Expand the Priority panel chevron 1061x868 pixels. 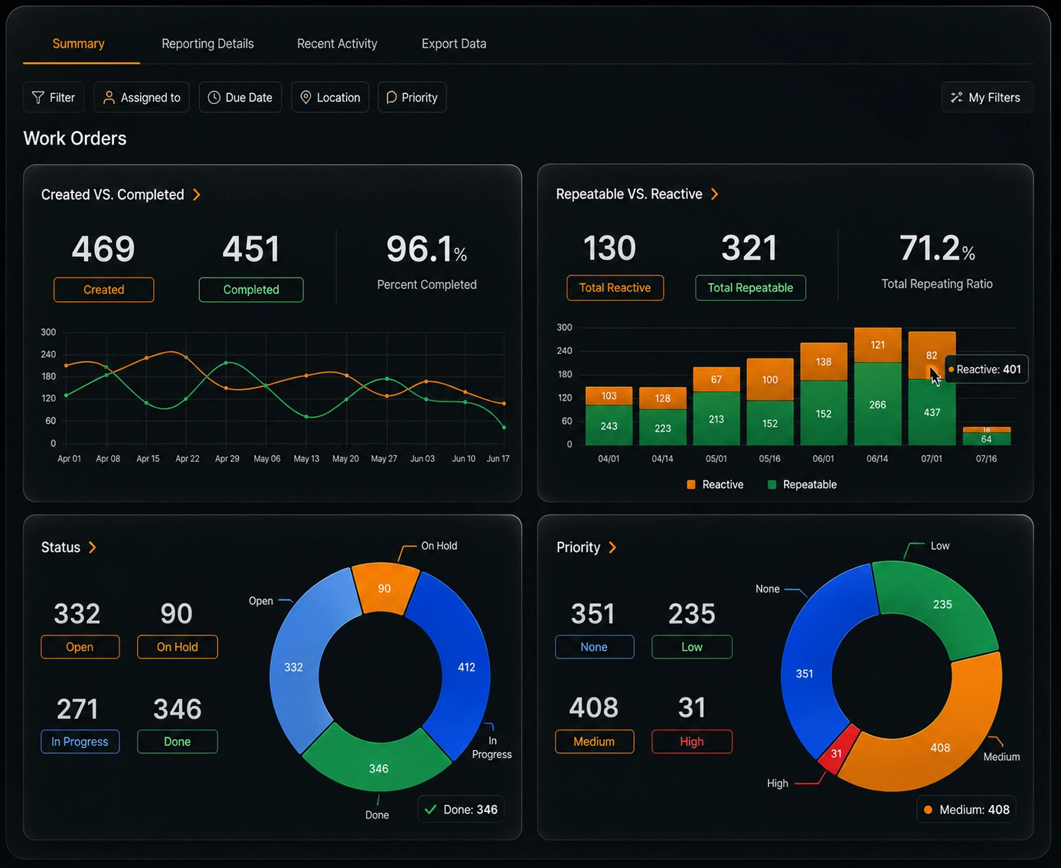[x=612, y=548]
